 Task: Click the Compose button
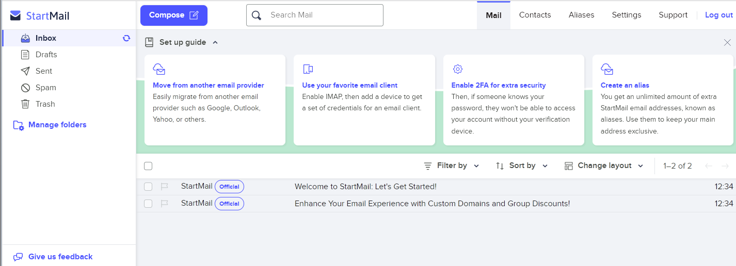click(x=174, y=15)
